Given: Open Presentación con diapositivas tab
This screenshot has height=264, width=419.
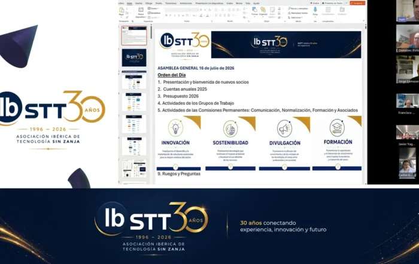Looking at the screenshot, I should point(209,3).
